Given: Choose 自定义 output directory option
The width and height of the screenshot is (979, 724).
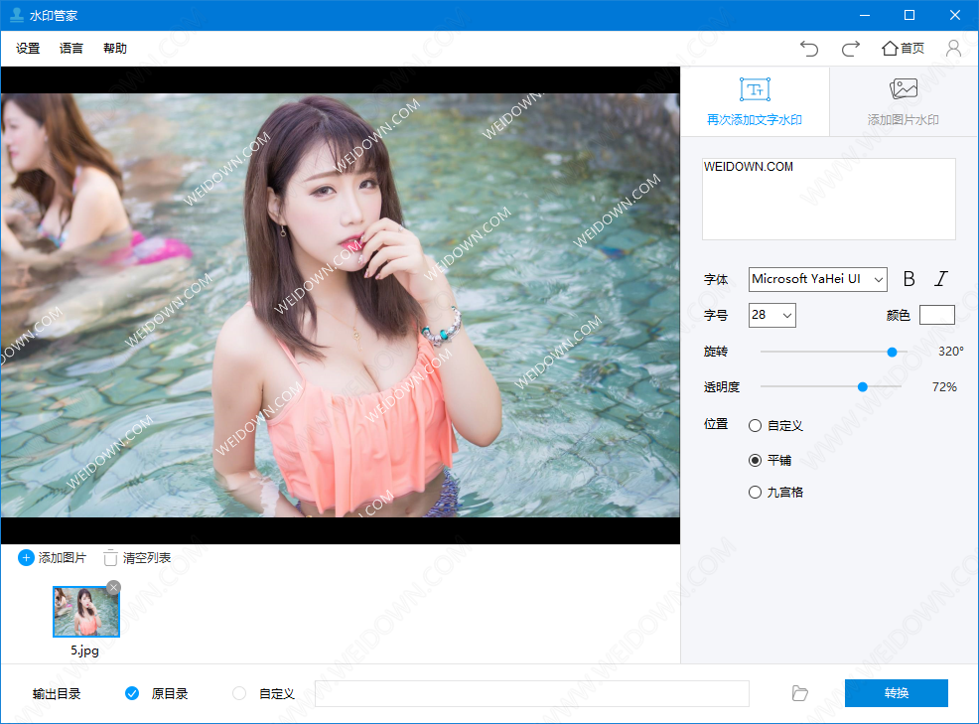Looking at the screenshot, I should (x=239, y=693).
